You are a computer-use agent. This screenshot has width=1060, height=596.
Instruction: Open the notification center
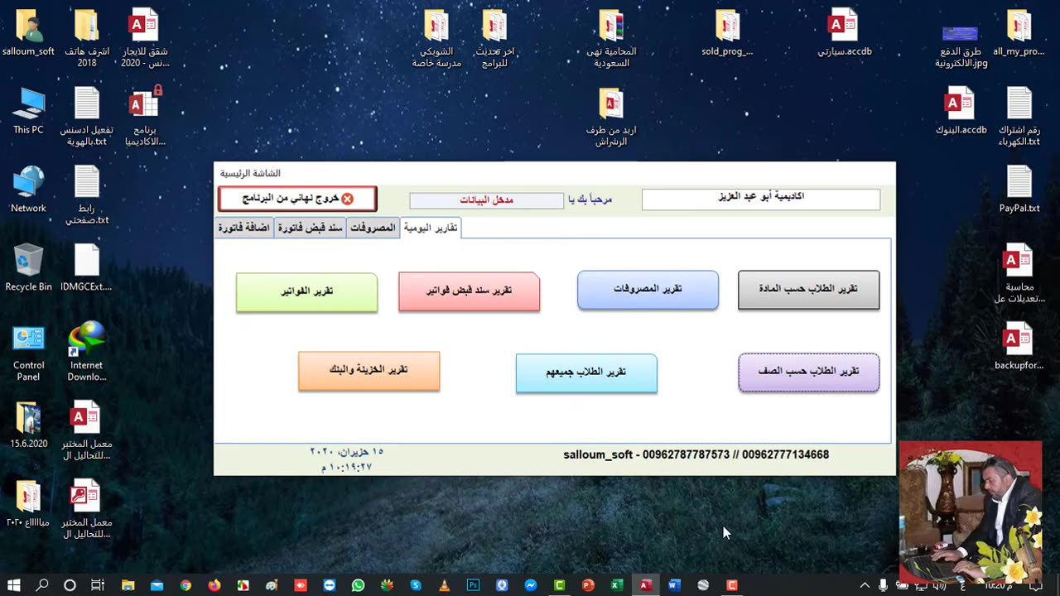tap(1036, 585)
